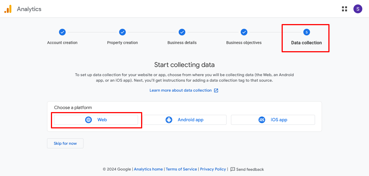Open the Terms of Service page
This screenshot has width=369, height=176.
pyautogui.click(x=181, y=169)
